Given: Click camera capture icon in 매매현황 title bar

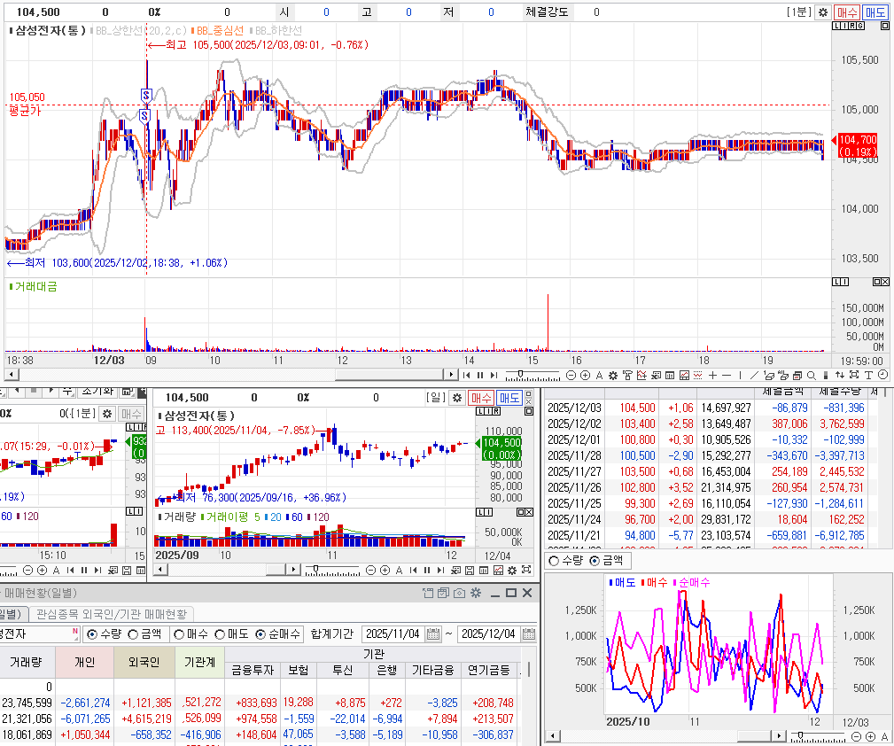Looking at the screenshot, I should coord(459,593).
